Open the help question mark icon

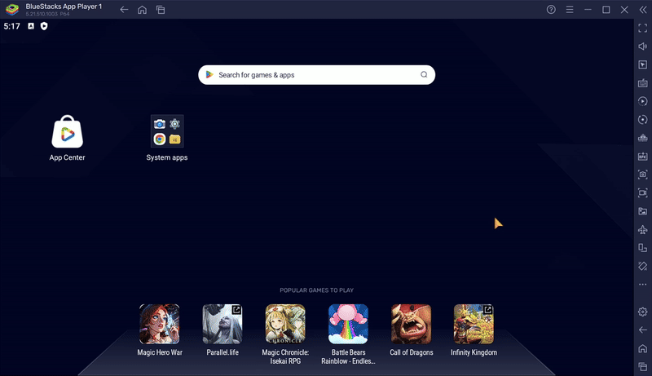coord(551,10)
